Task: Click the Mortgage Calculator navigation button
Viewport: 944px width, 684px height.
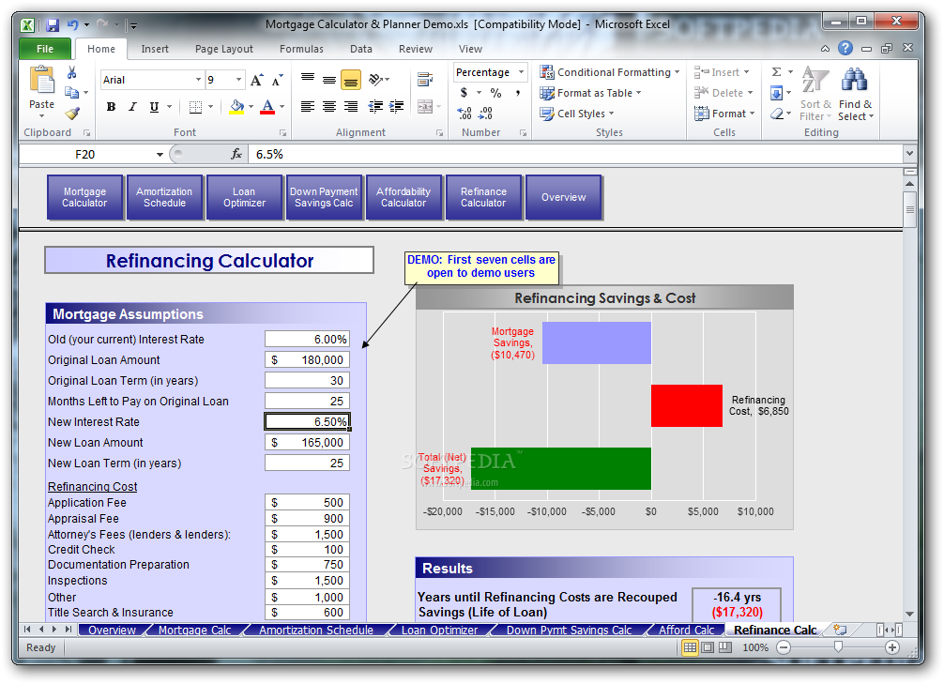Action: pos(84,197)
